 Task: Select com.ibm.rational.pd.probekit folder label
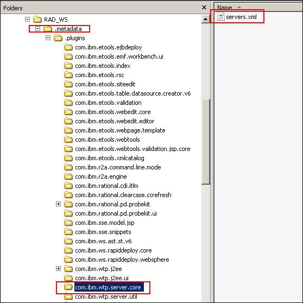(x=112, y=204)
